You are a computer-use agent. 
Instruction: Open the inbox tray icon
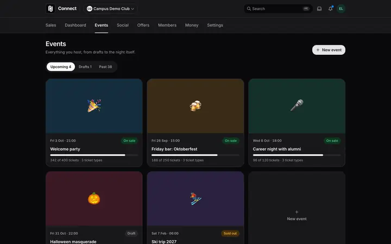tap(319, 9)
